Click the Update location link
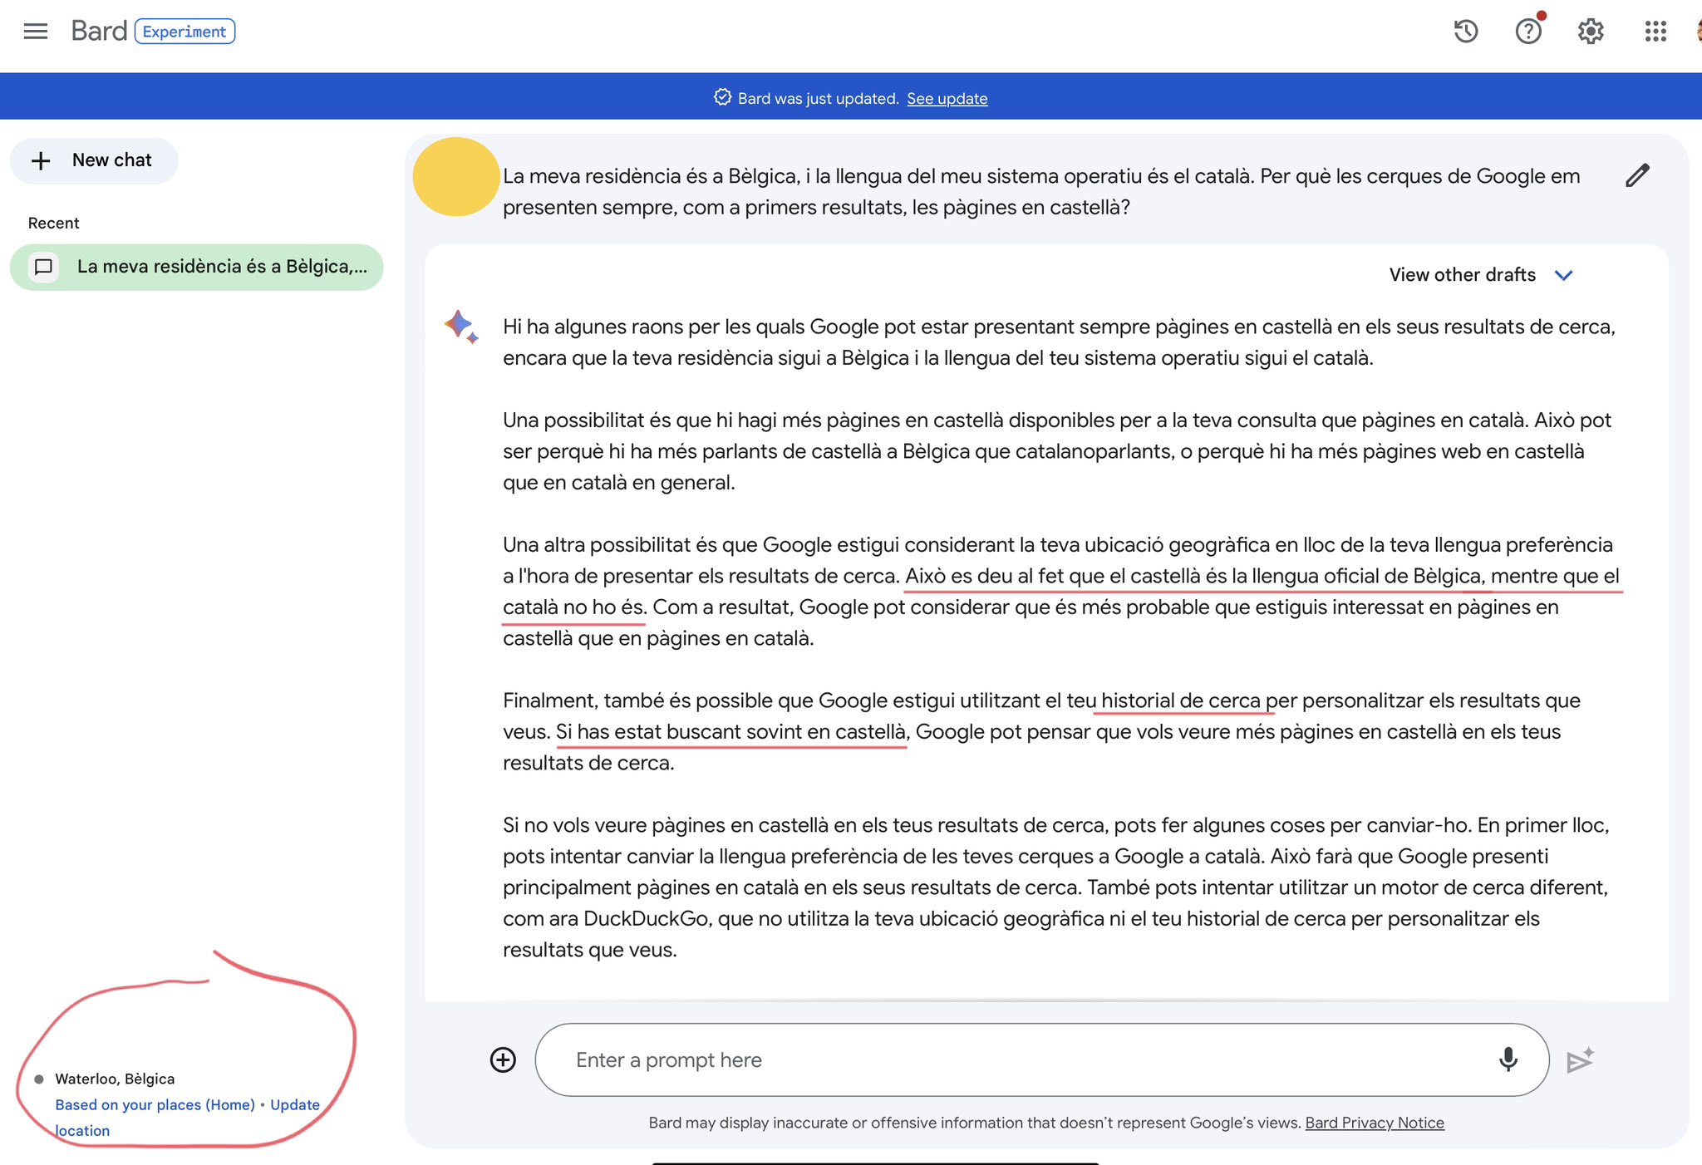Image resolution: width=1702 pixels, height=1165 pixels. coord(294,1104)
